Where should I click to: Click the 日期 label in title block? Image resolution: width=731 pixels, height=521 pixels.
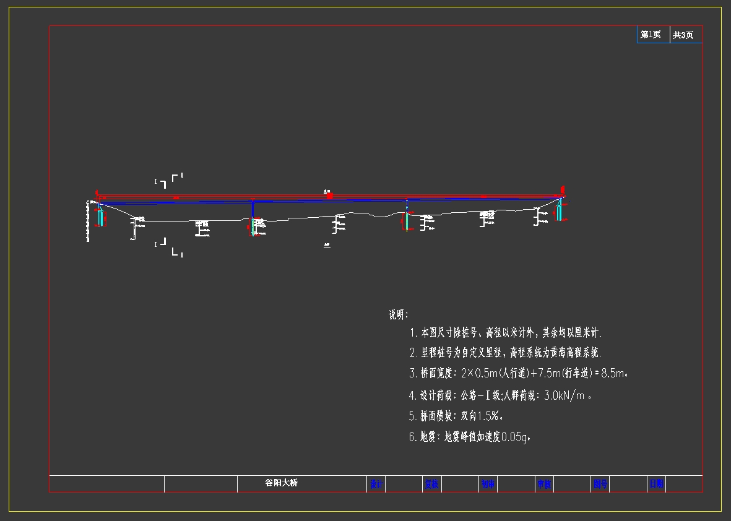click(x=655, y=484)
